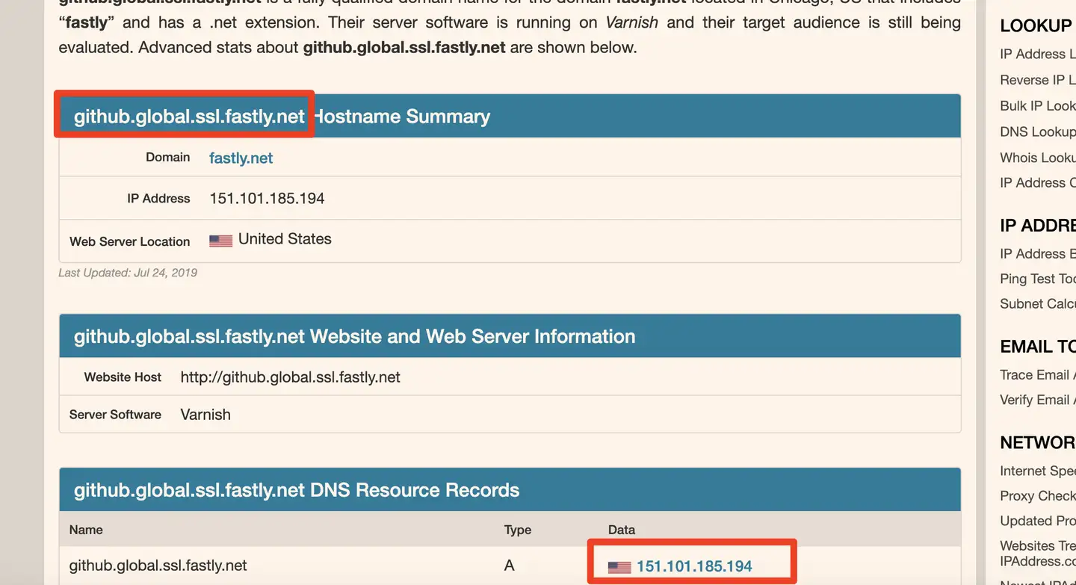The image size is (1076, 585).
Task: Click the Website Host URL text
Action: tap(290, 377)
